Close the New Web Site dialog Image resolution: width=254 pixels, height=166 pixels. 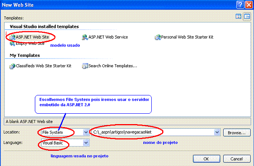coord(249,5)
